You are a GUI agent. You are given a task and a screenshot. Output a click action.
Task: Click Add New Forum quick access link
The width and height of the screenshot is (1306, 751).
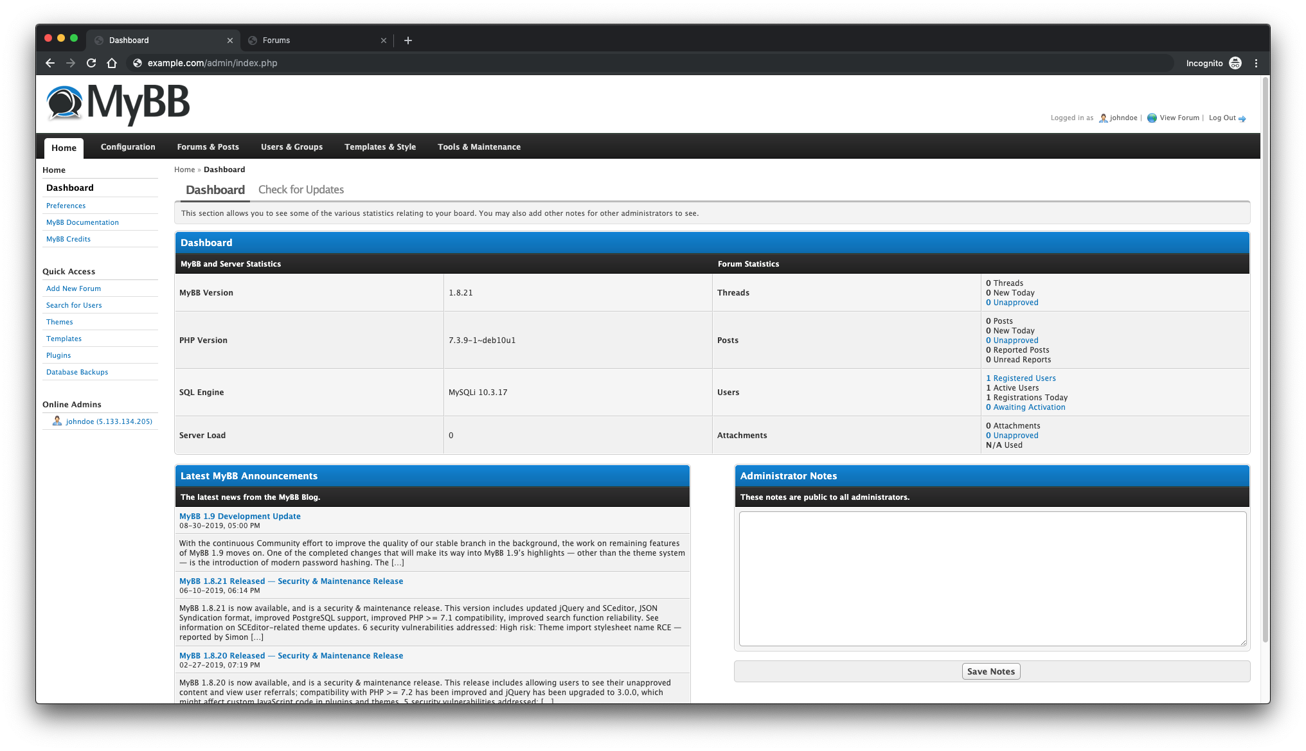[73, 288]
